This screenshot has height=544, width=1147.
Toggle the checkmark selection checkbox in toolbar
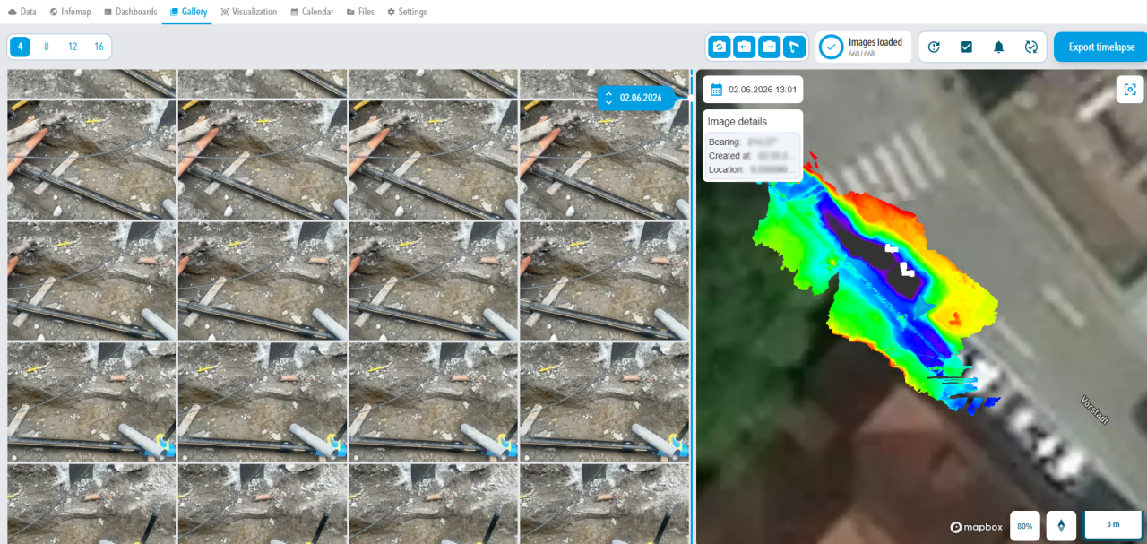(966, 47)
